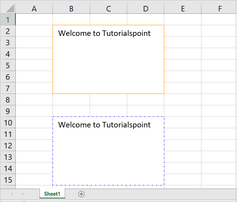Image resolution: width=237 pixels, height=202 pixels.
Task: Select column A header
Action: point(34,9)
